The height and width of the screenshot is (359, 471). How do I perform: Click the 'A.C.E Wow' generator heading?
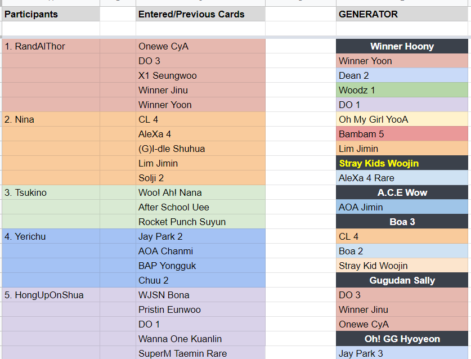(402, 192)
